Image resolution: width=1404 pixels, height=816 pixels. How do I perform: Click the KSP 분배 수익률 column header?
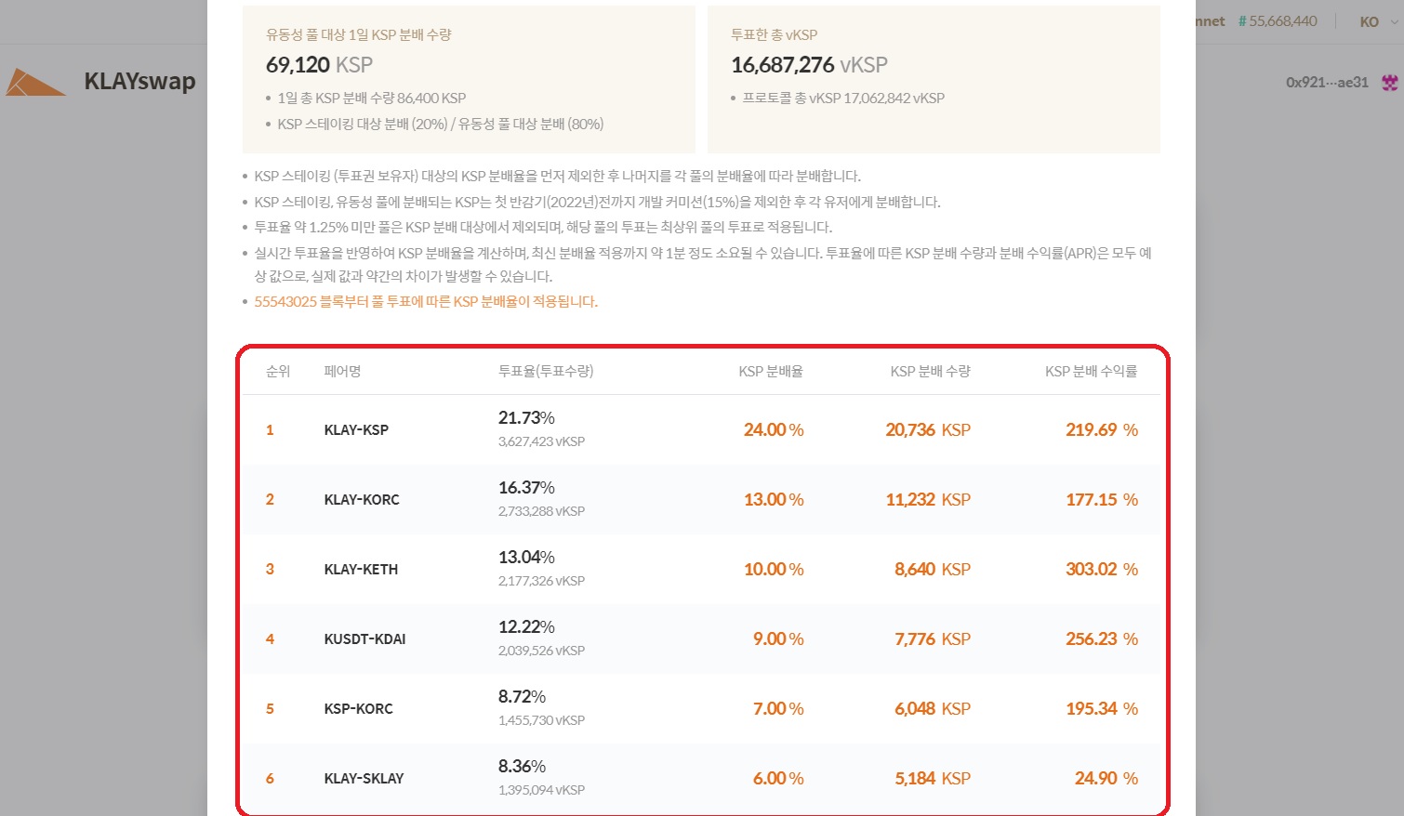pos(1092,371)
